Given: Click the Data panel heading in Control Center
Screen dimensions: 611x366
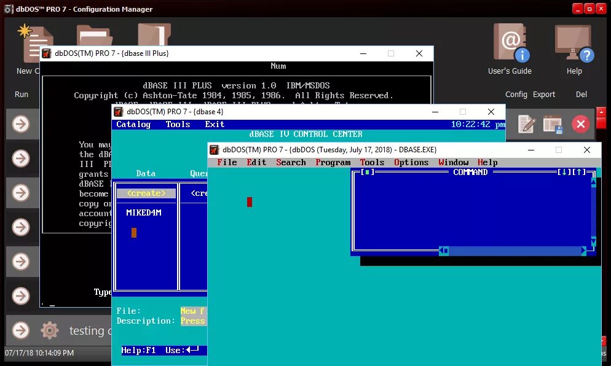Looking at the screenshot, I should point(146,174).
